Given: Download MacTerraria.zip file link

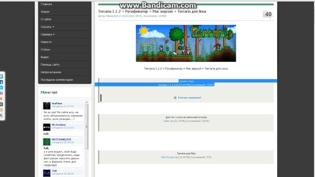Looking at the screenshot, I should point(169,157).
